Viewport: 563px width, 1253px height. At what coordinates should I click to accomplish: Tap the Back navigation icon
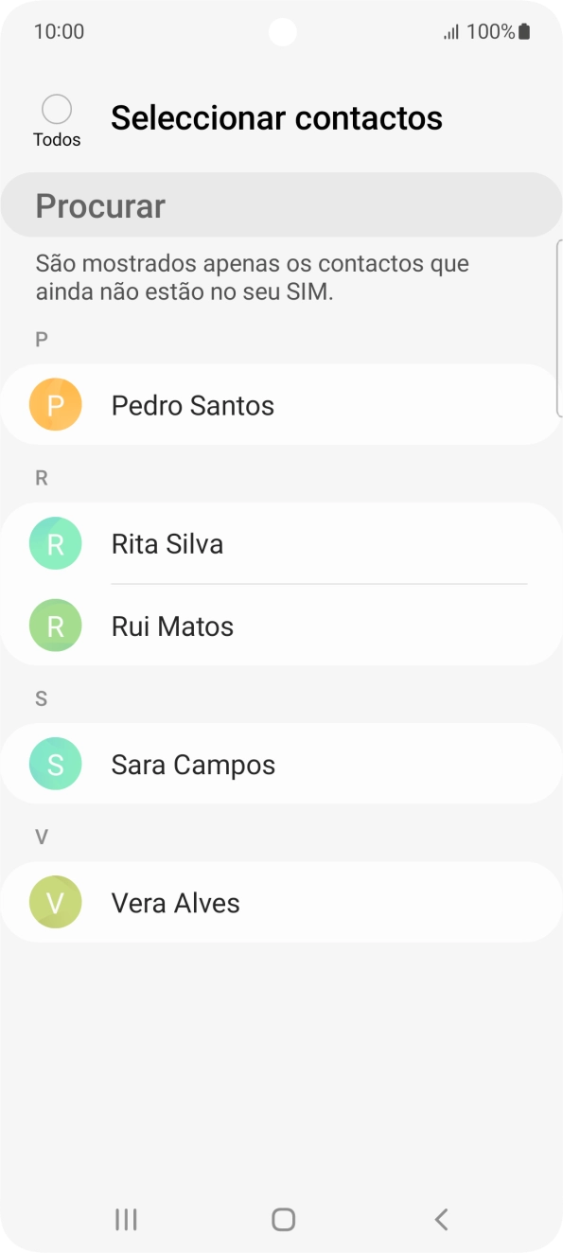coord(440,1219)
